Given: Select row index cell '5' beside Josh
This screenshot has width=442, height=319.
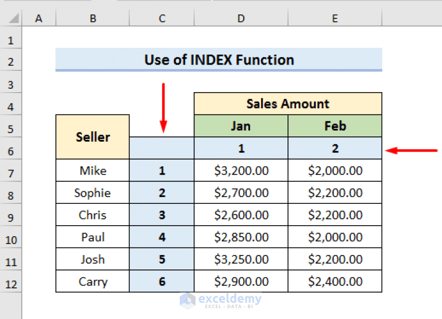Looking at the screenshot, I should tap(162, 259).
